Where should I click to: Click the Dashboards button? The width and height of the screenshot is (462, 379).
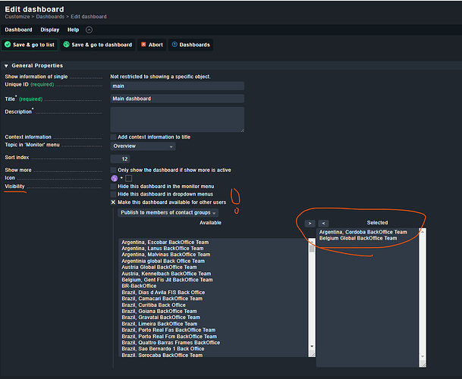[190, 45]
